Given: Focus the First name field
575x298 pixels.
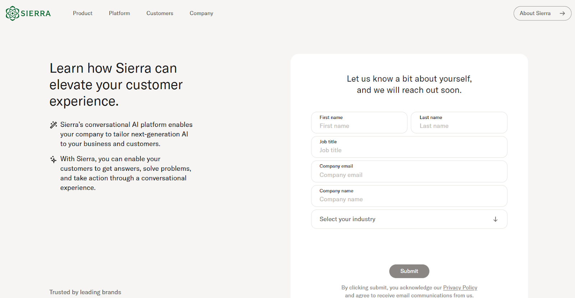Looking at the screenshot, I should click(359, 126).
